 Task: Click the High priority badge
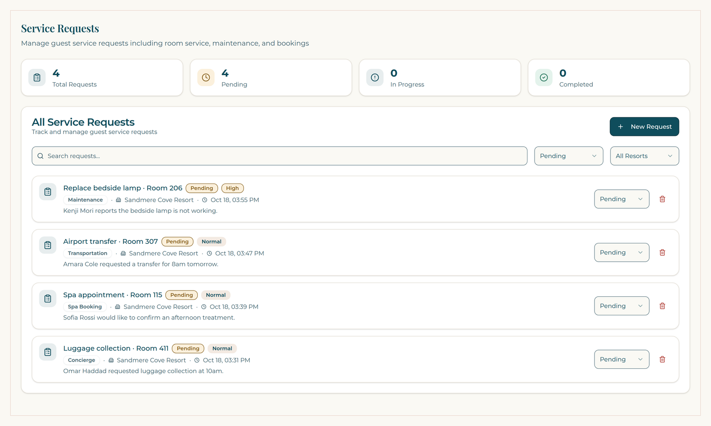[x=232, y=188]
